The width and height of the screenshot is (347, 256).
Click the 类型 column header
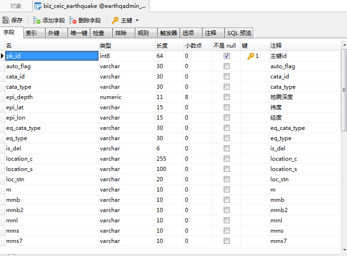[x=127, y=46]
